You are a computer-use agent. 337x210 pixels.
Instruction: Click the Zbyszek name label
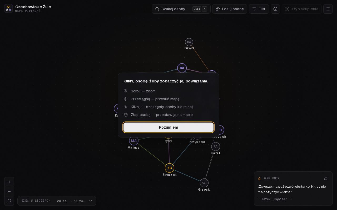point(170,175)
